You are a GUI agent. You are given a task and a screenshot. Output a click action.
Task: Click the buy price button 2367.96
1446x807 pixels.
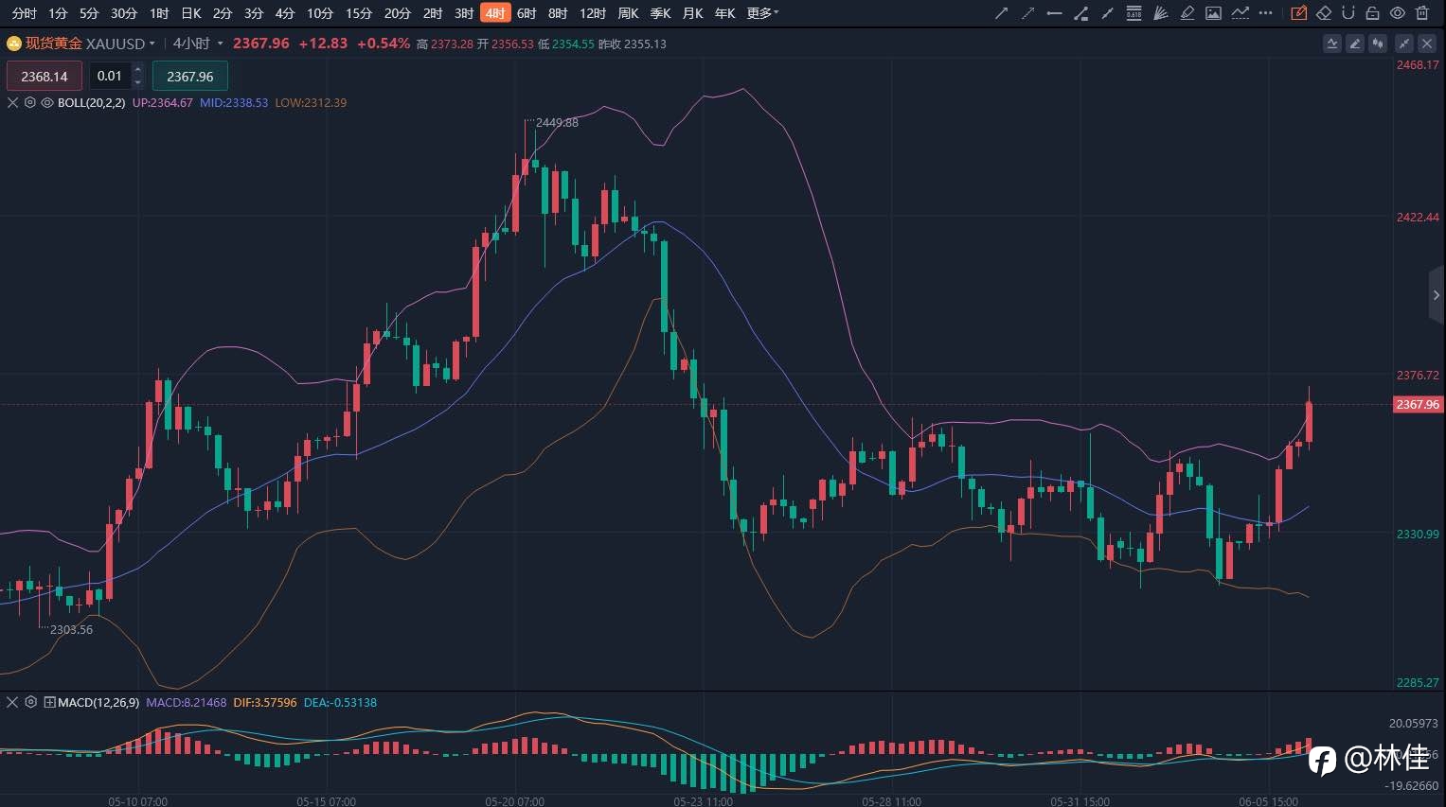(190, 76)
